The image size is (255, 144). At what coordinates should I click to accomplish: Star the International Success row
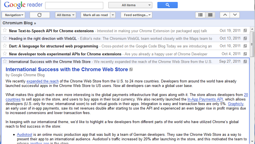[x=5, y=61]
